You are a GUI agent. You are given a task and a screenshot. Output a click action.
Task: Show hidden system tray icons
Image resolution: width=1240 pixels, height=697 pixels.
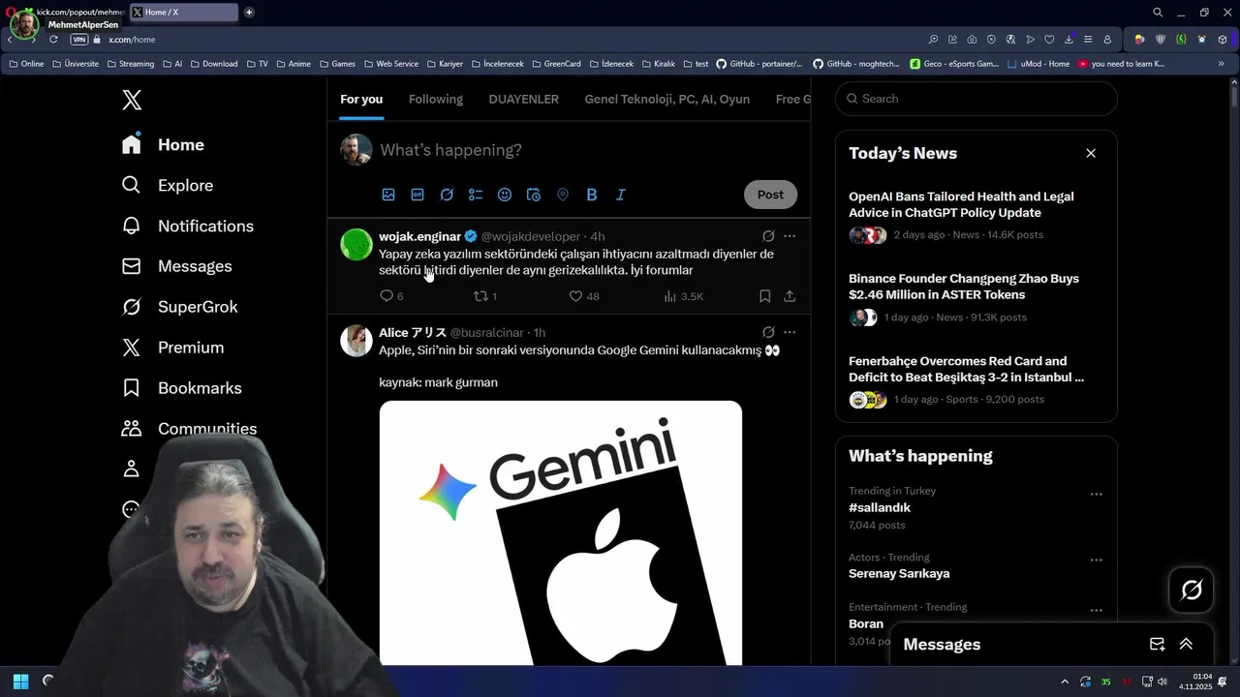pos(1065,682)
